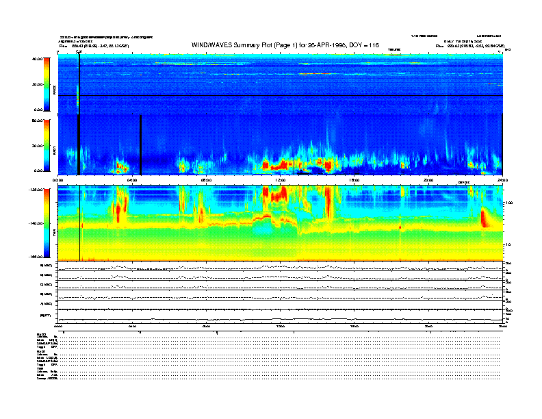Click the RAD1 color scale bar
542x419 pixels.
(x=47, y=145)
